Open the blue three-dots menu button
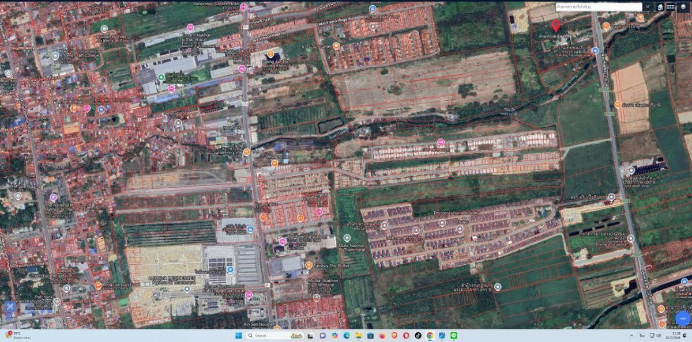This screenshot has height=342, width=692. (682, 318)
